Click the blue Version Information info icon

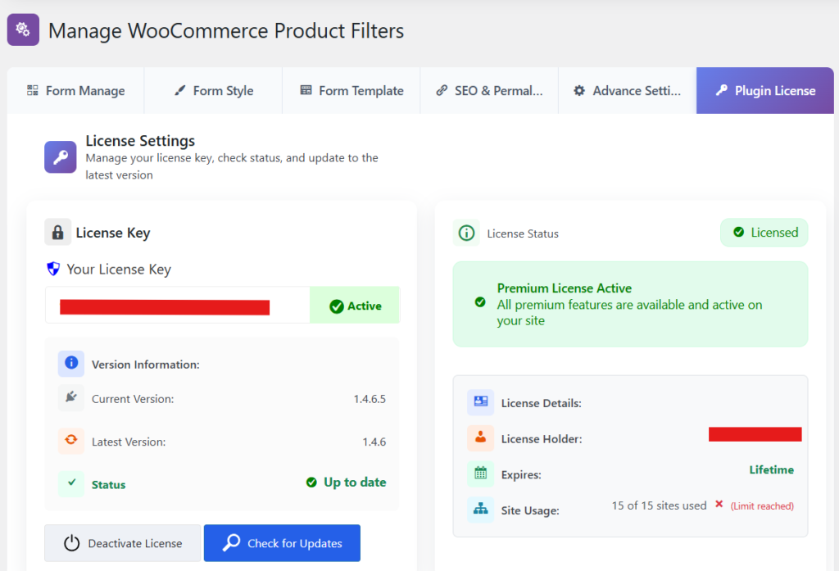tap(71, 363)
